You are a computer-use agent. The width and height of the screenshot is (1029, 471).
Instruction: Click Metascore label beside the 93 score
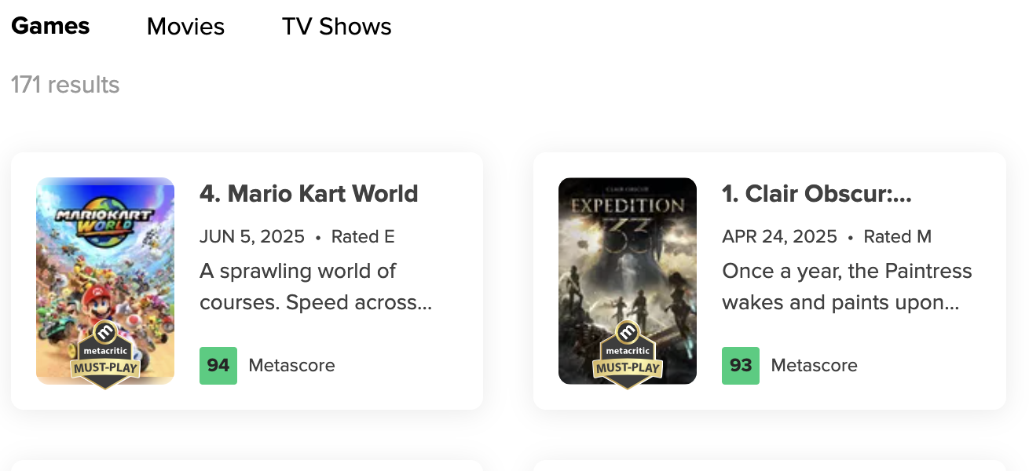point(814,366)
